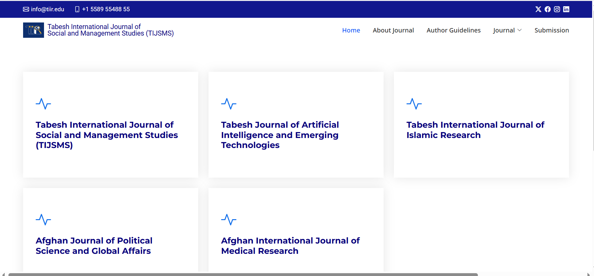Open Tabesh International Journal of Social and Management Studies card title
The height and width of the screenshot is (276, 594).
pos(107,135)
